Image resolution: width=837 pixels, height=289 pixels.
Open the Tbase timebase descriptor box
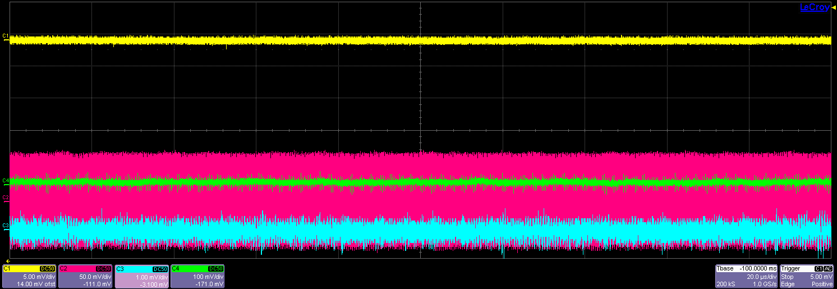pos(747,277)
